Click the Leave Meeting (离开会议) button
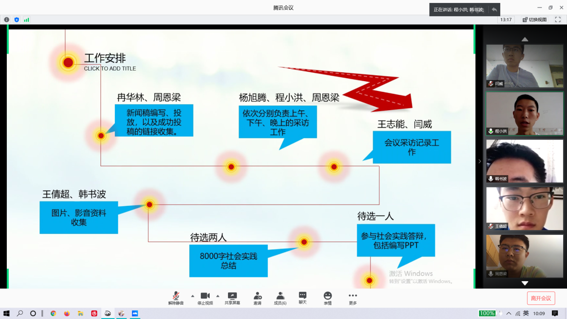567x319 pixels. (x=541, y=298)
